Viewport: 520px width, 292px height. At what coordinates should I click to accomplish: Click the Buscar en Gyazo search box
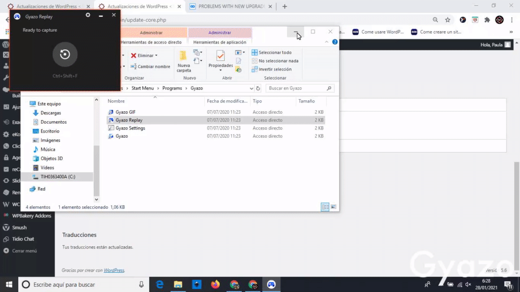pos(300,88)
